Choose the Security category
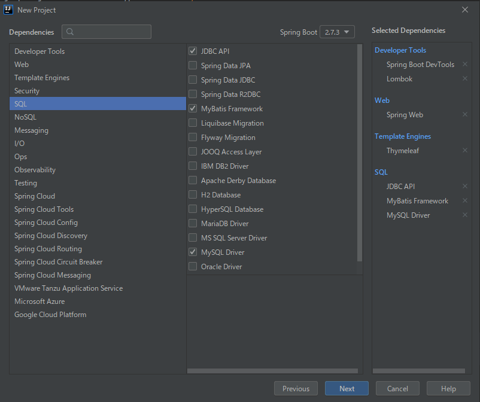 coord(98,90)
